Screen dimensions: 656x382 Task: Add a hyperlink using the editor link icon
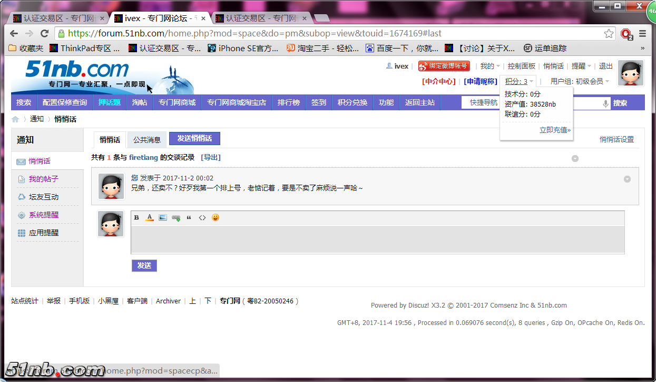[176, 217]
